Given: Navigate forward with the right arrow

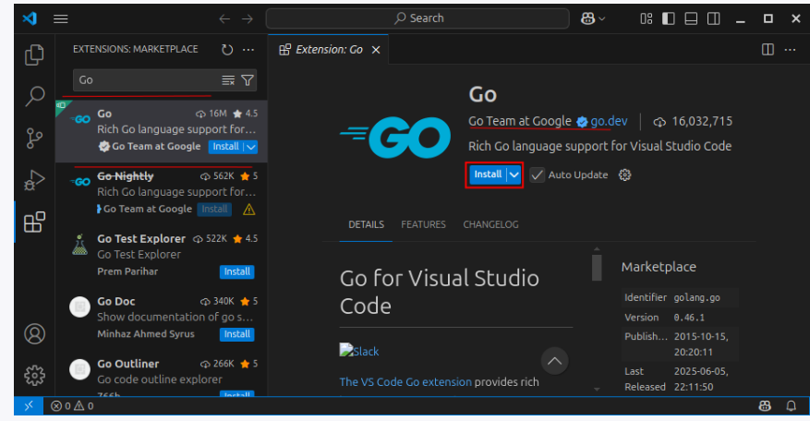Looking at the screenshot, I should (x=248, y=18).
